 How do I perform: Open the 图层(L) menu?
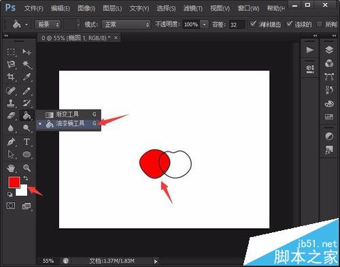[112, 9]
